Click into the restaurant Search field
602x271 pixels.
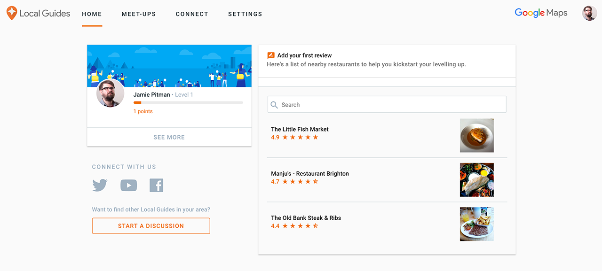[387, 104]
